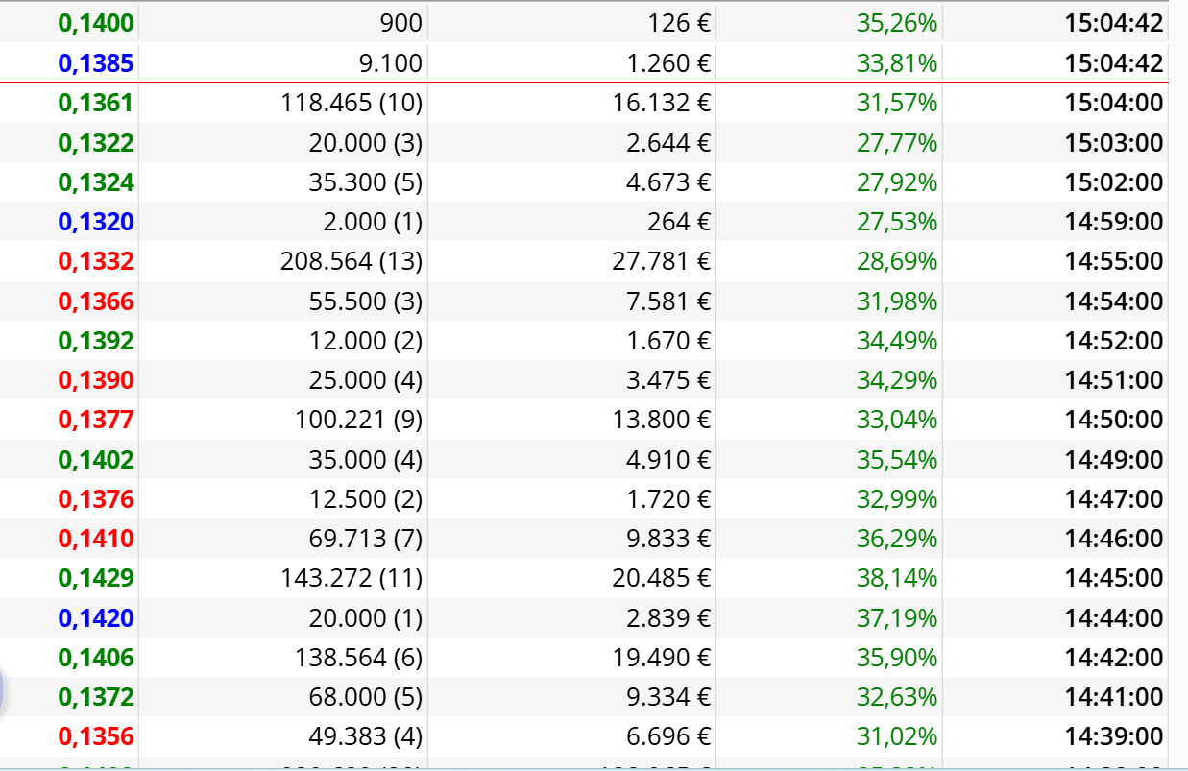Click the percentage 38,14%
This screenshot has width=1188, height=771.
point(897,578)
